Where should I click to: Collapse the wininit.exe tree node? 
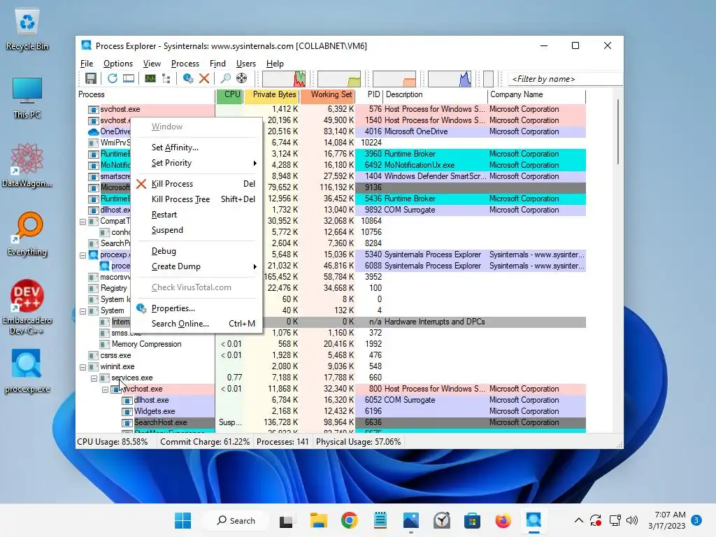click(83, 366)
